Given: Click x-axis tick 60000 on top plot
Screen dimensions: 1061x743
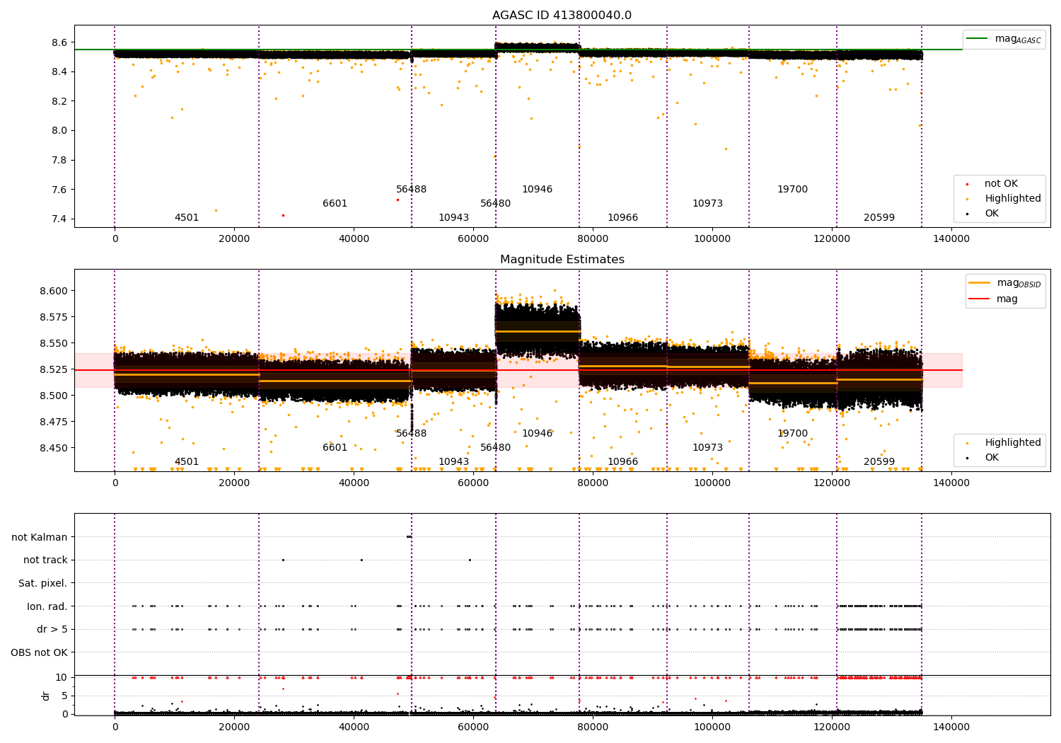Looking at the screenshot, I should pos(473,239).
